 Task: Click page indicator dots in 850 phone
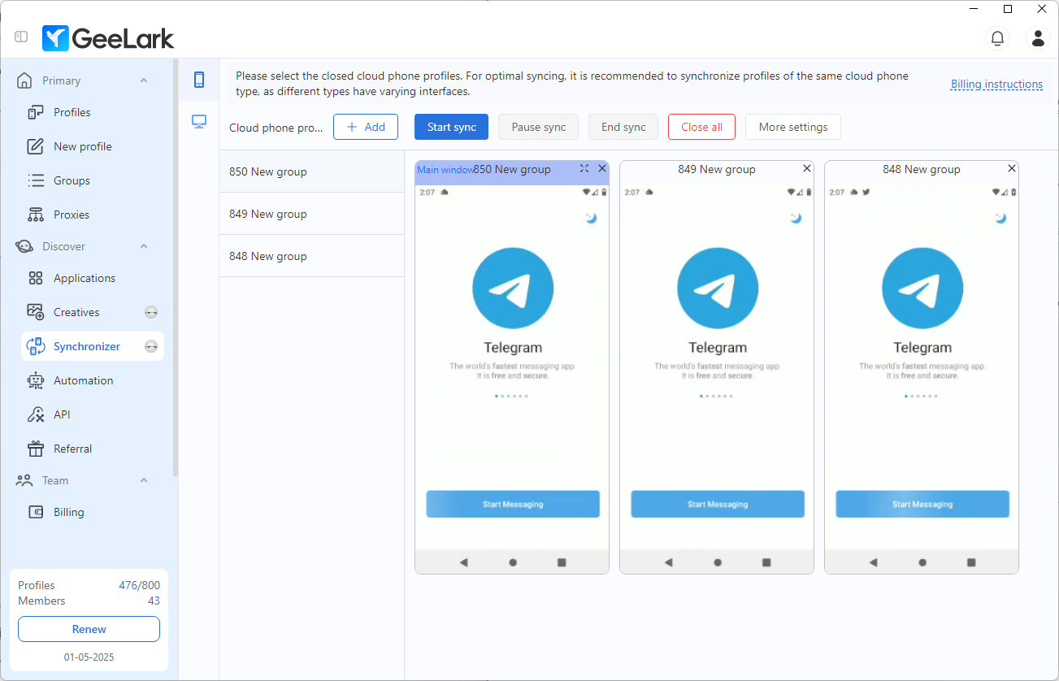click(512, 396)
